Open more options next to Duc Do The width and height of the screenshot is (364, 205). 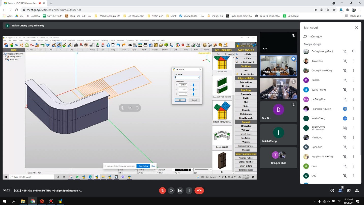(x=353, y=80)
